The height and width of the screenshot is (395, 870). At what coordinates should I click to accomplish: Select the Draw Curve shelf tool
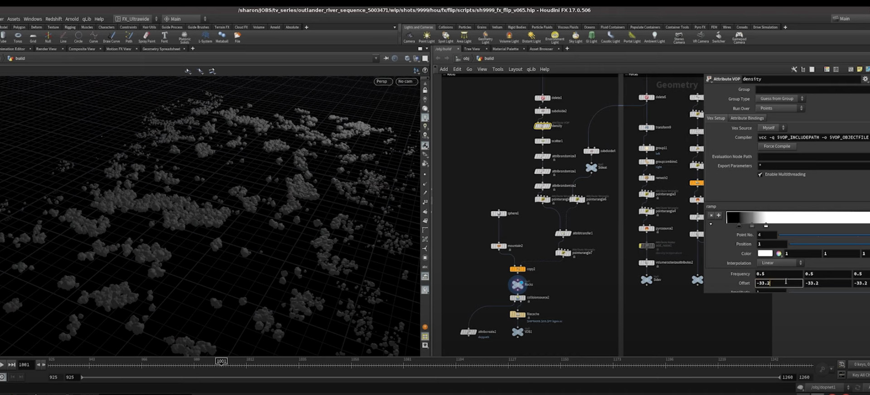pyautogui.click(x=111, y=37)
